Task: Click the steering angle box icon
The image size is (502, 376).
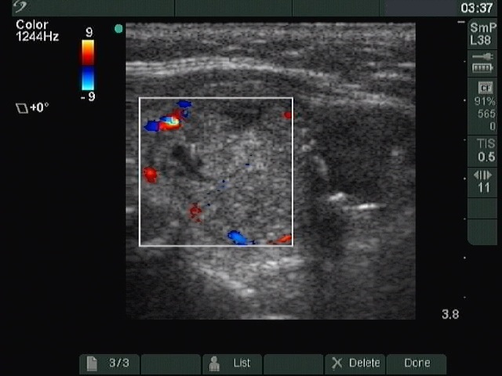Action: tap(22, 108)
